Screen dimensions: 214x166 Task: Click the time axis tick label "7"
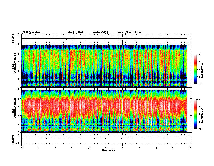click(x=139, y=148)
